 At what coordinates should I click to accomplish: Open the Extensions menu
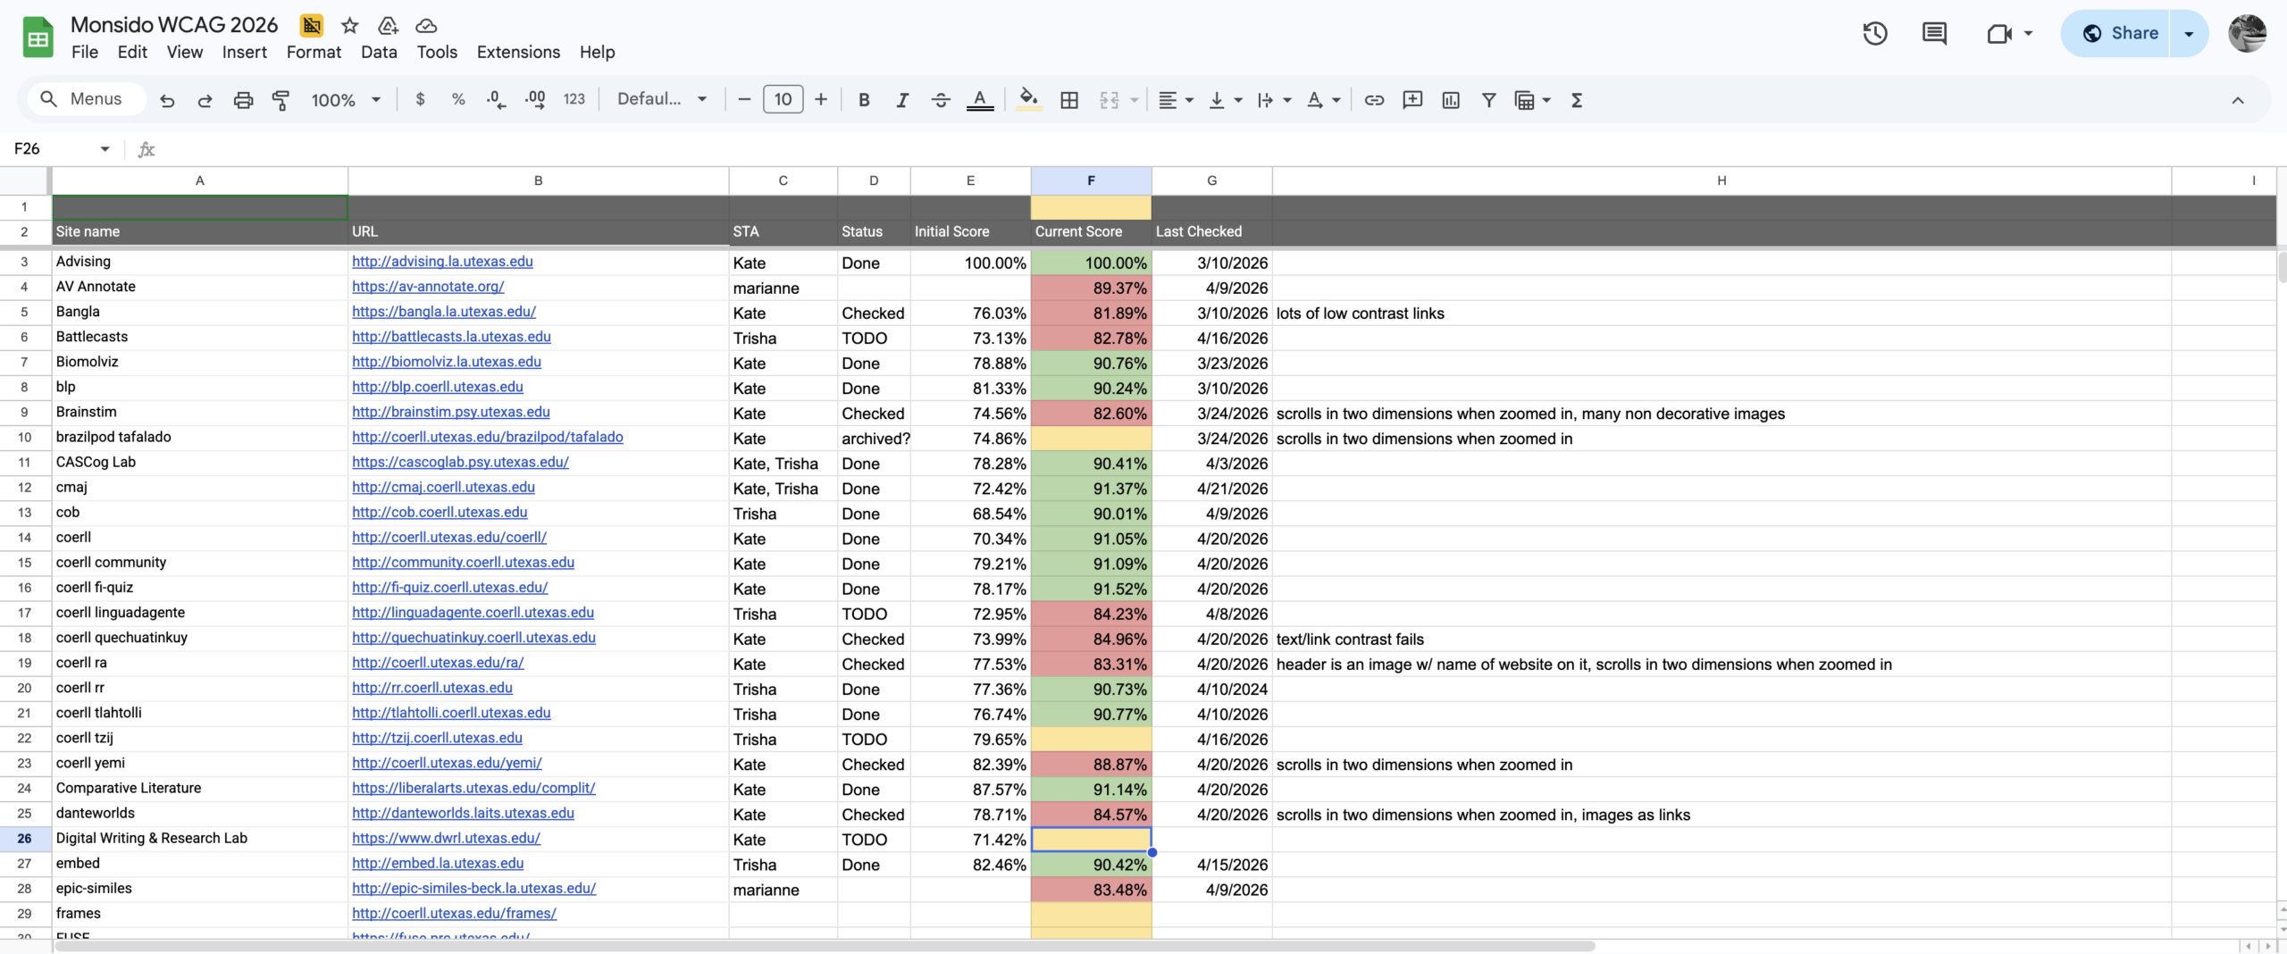point(518,52)
